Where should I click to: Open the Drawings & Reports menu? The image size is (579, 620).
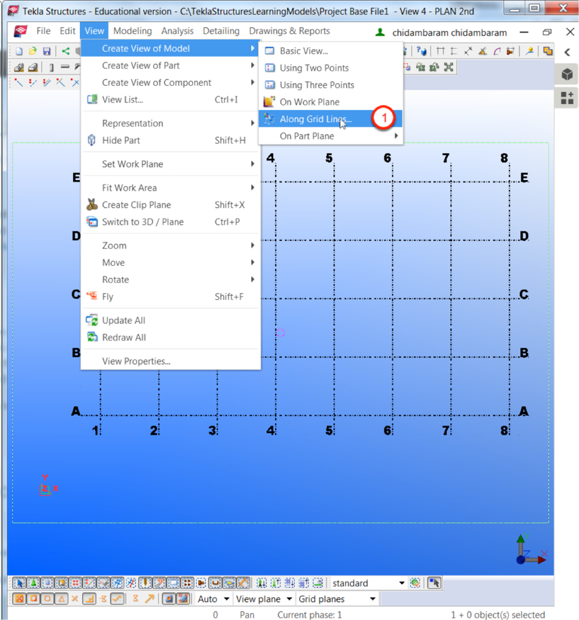tap(289, 31)
